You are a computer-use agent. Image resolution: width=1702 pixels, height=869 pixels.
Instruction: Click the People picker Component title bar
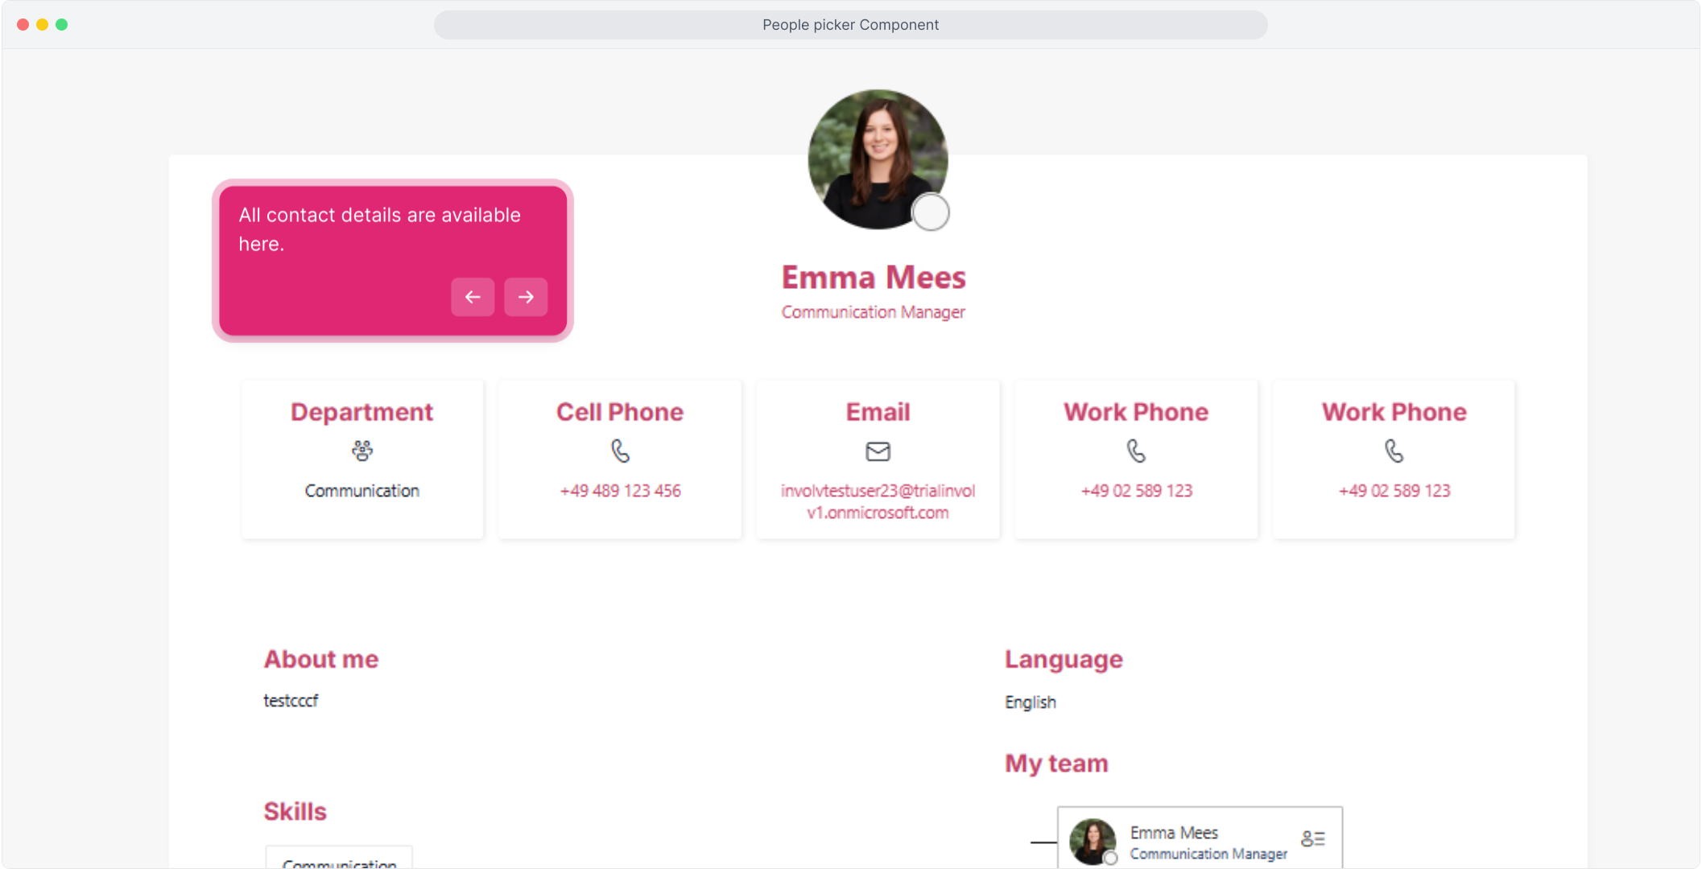[851, 25]
